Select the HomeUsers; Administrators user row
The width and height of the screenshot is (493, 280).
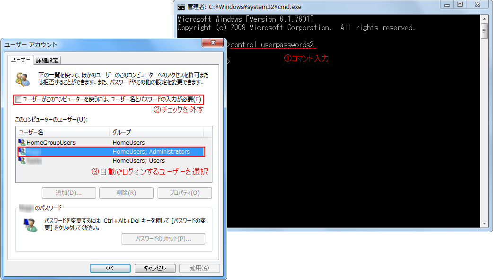point(111,152)
